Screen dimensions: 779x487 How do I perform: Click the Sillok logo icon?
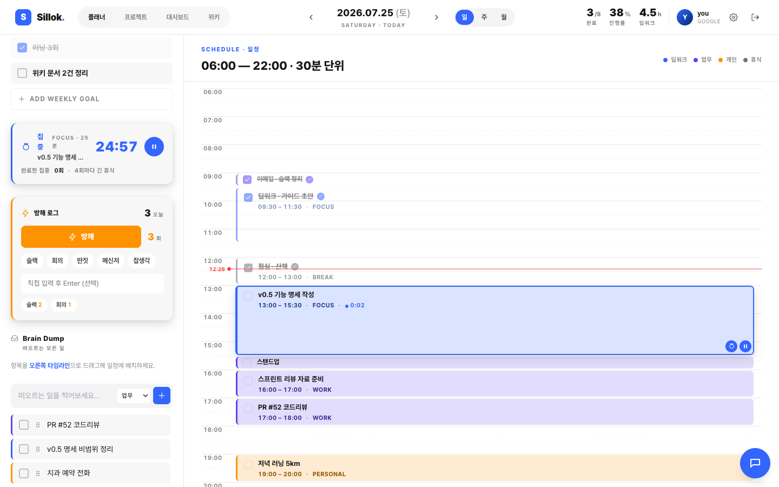[x=23, y=17]
